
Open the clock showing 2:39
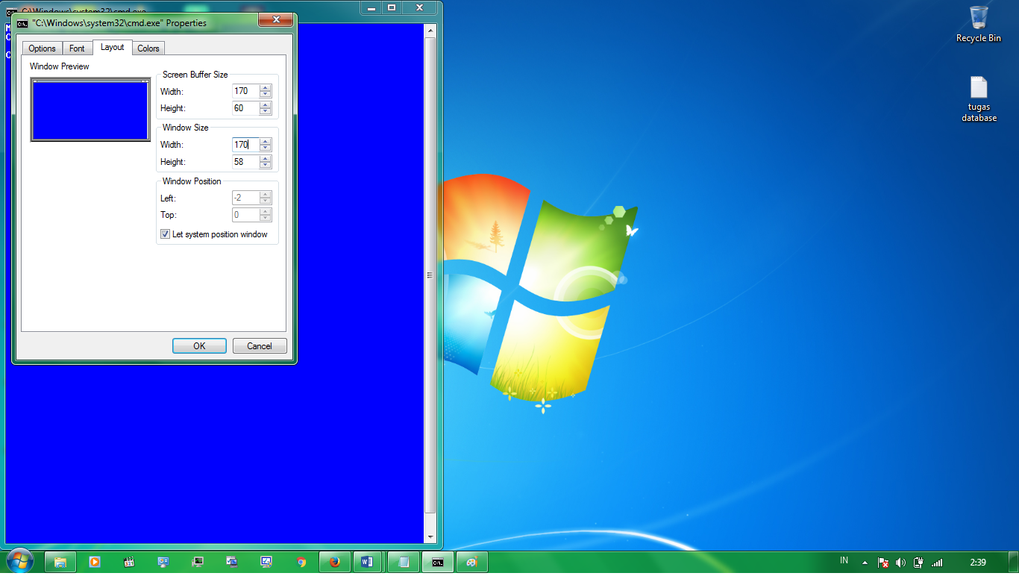click(978, 563)
